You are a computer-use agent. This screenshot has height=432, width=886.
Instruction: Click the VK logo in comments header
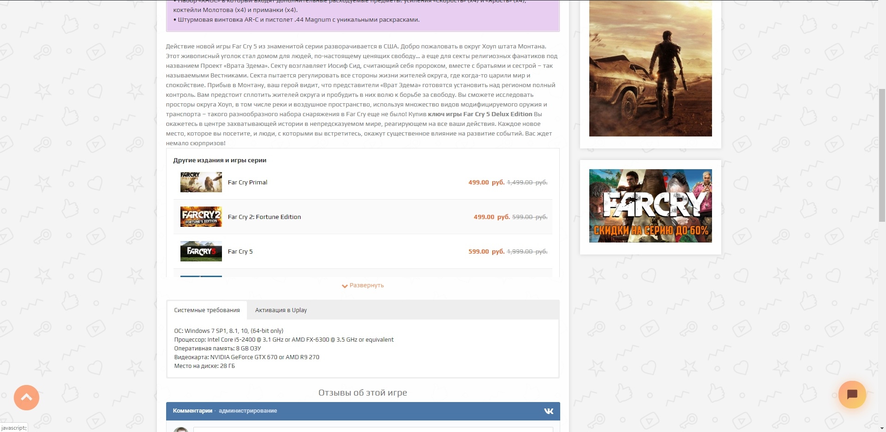pos(549,411)
